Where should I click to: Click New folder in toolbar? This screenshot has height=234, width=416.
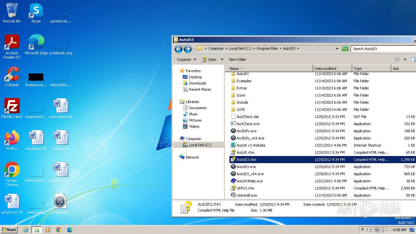[238, 59]
